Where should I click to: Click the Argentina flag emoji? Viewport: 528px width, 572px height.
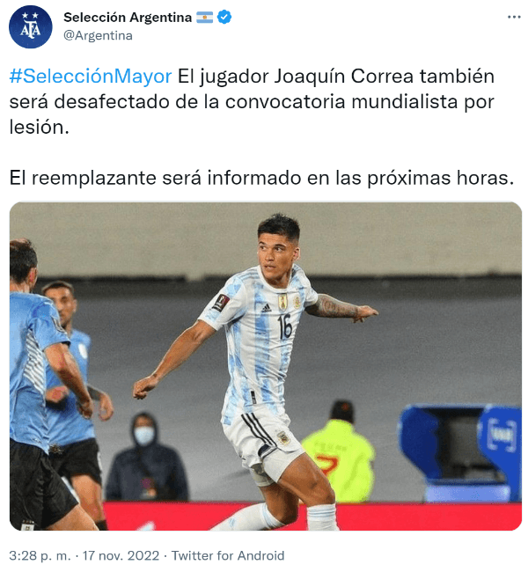pyautogui.click(x=205, y=17)
